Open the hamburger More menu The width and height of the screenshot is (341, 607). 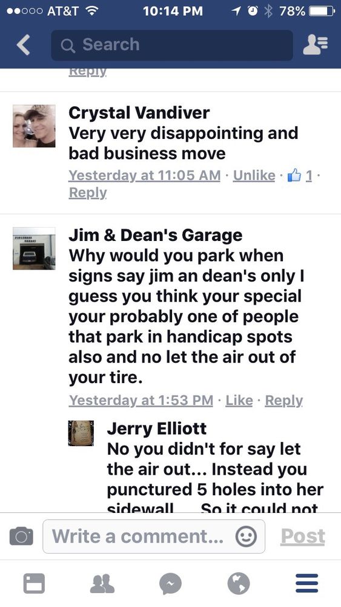306,583
